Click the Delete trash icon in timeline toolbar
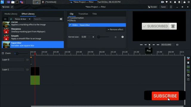The height and width of the screenshot is (107, 191). click(188, 63)
